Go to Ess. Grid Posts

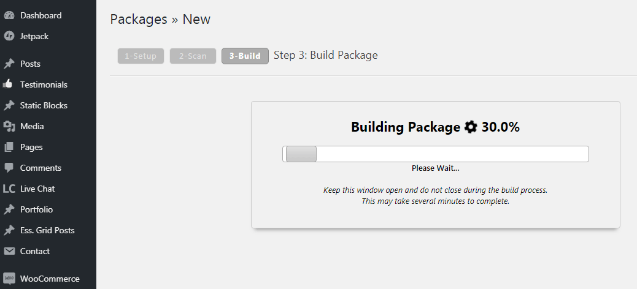(47, 230)
